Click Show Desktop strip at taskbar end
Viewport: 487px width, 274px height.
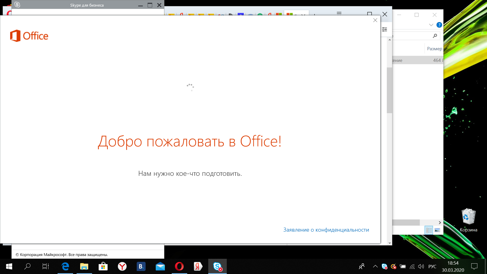[486, 266]
